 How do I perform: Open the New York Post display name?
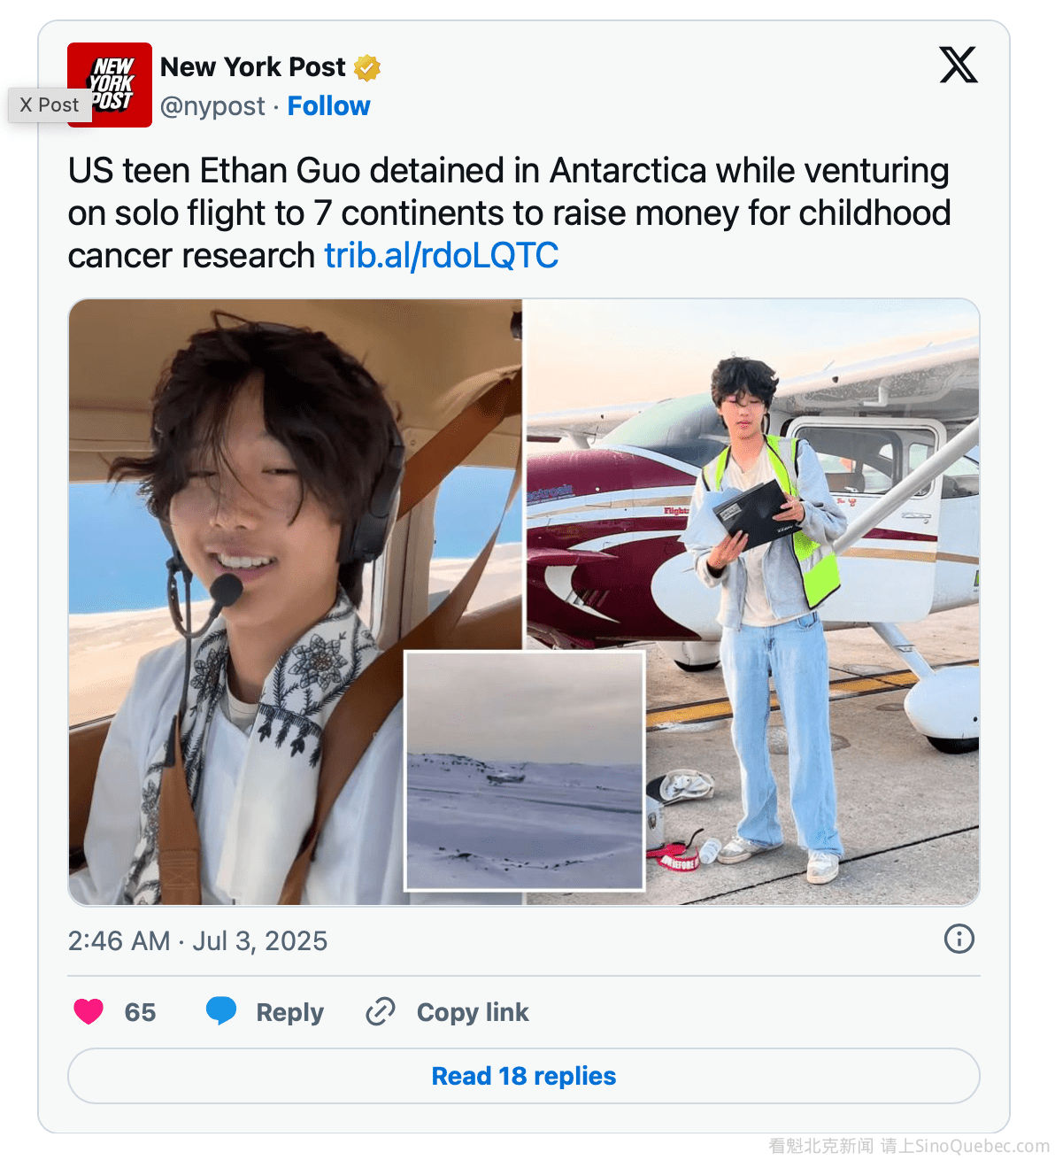[253, 67]
